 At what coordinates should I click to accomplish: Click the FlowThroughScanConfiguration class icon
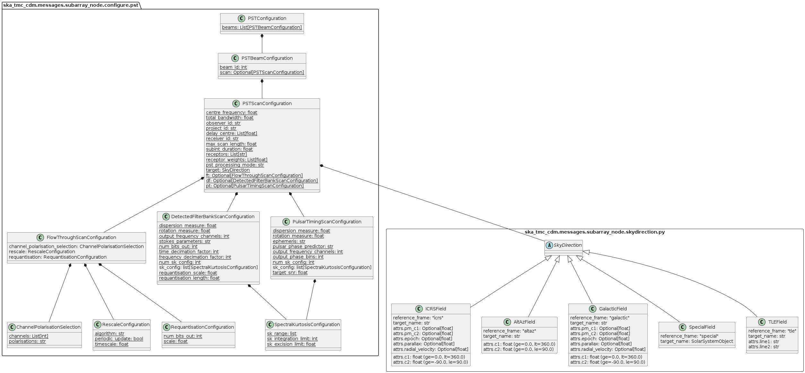click(x=40, y=238)
